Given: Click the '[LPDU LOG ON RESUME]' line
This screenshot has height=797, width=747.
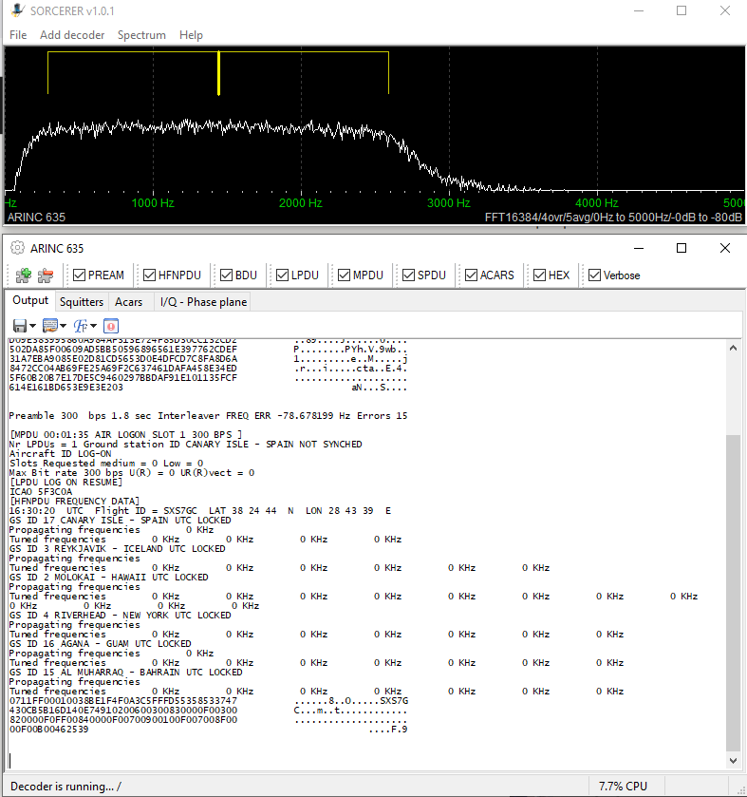Looking at the screenshot, I should pyautogui.click(x=66, y=482).
